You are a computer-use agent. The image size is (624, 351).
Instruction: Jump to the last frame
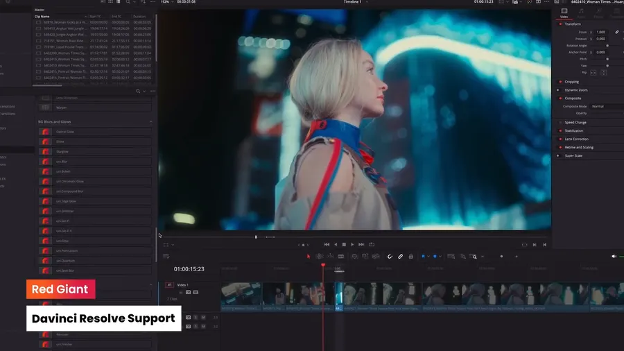tap(361, 244)
